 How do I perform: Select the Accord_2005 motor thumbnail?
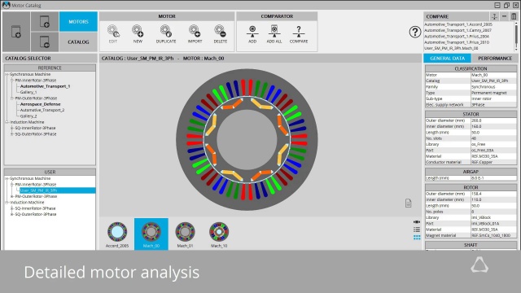(117, 234)
